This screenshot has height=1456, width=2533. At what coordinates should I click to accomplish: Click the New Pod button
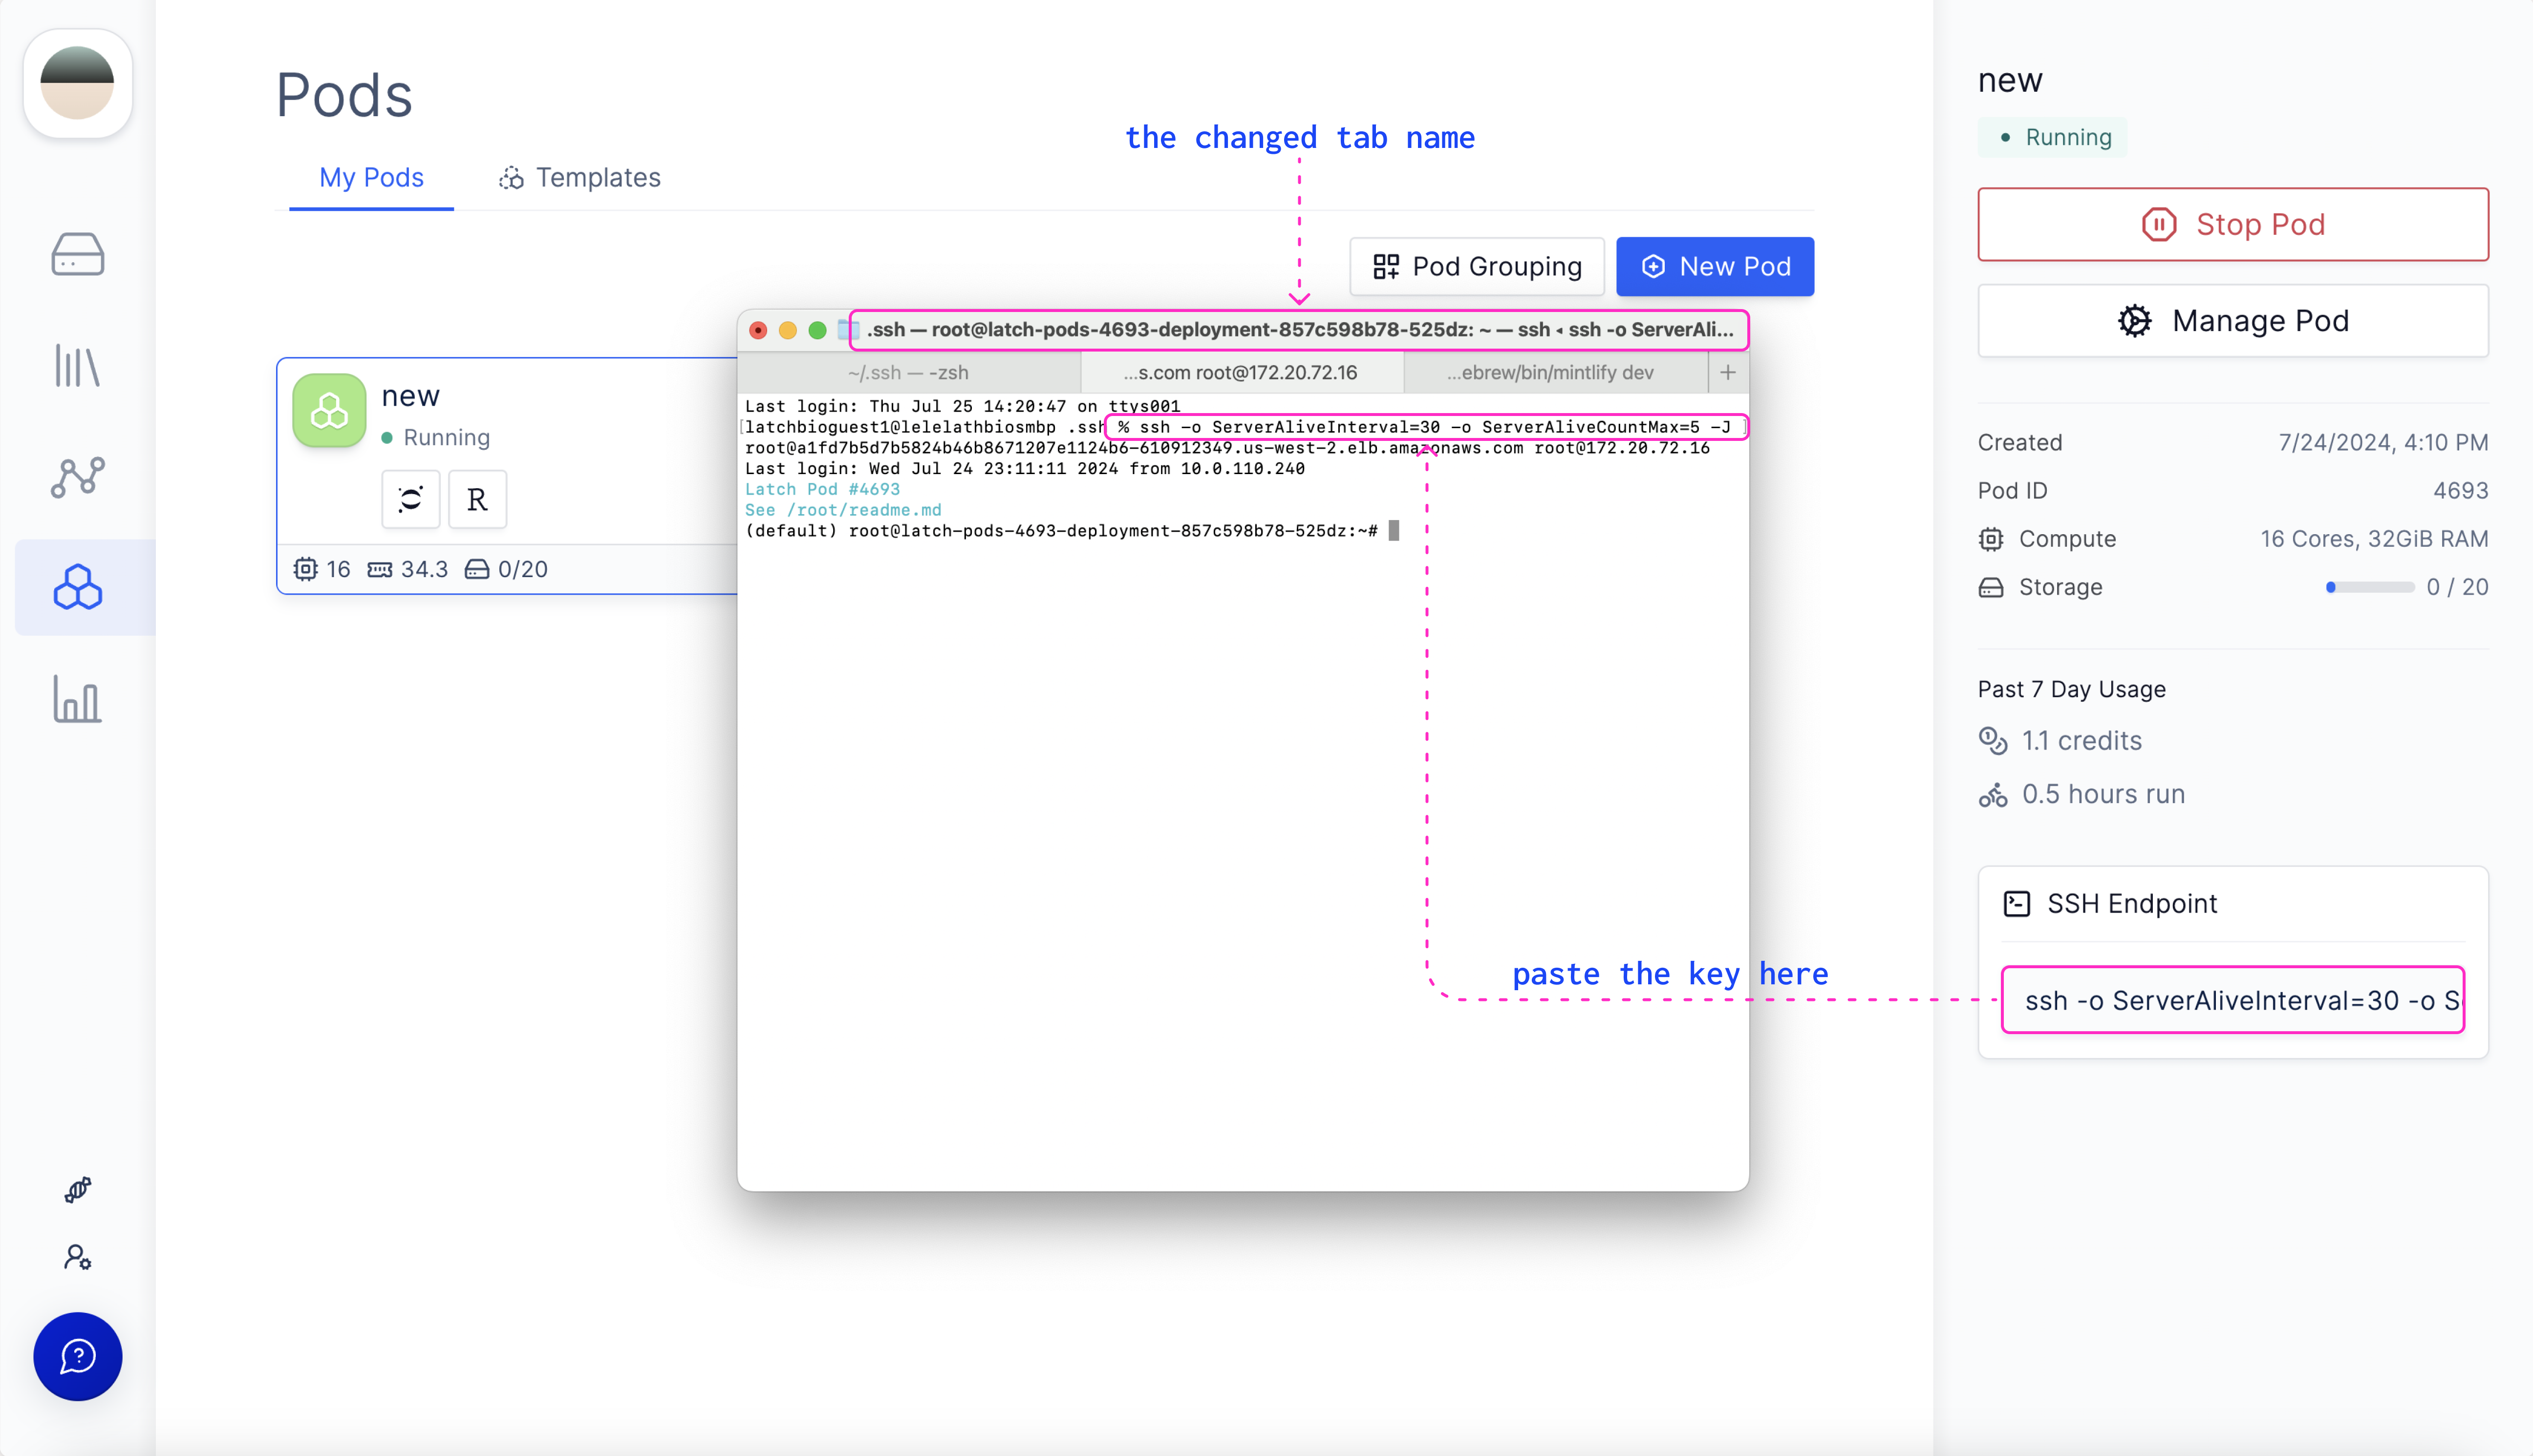point(1715,266)
